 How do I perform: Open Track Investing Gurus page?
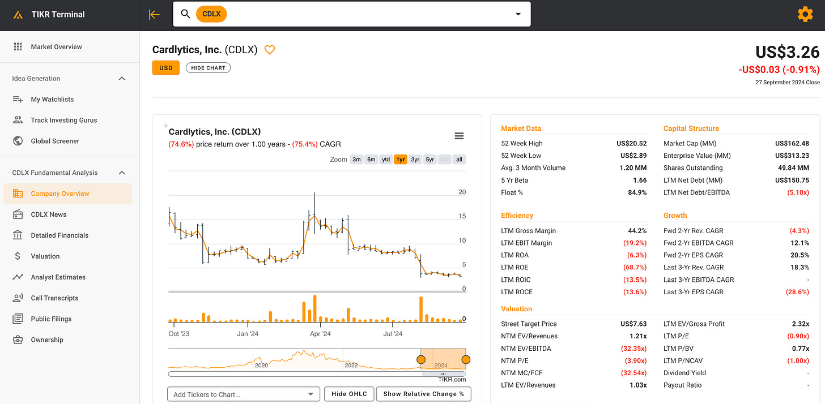pos(64,120)
